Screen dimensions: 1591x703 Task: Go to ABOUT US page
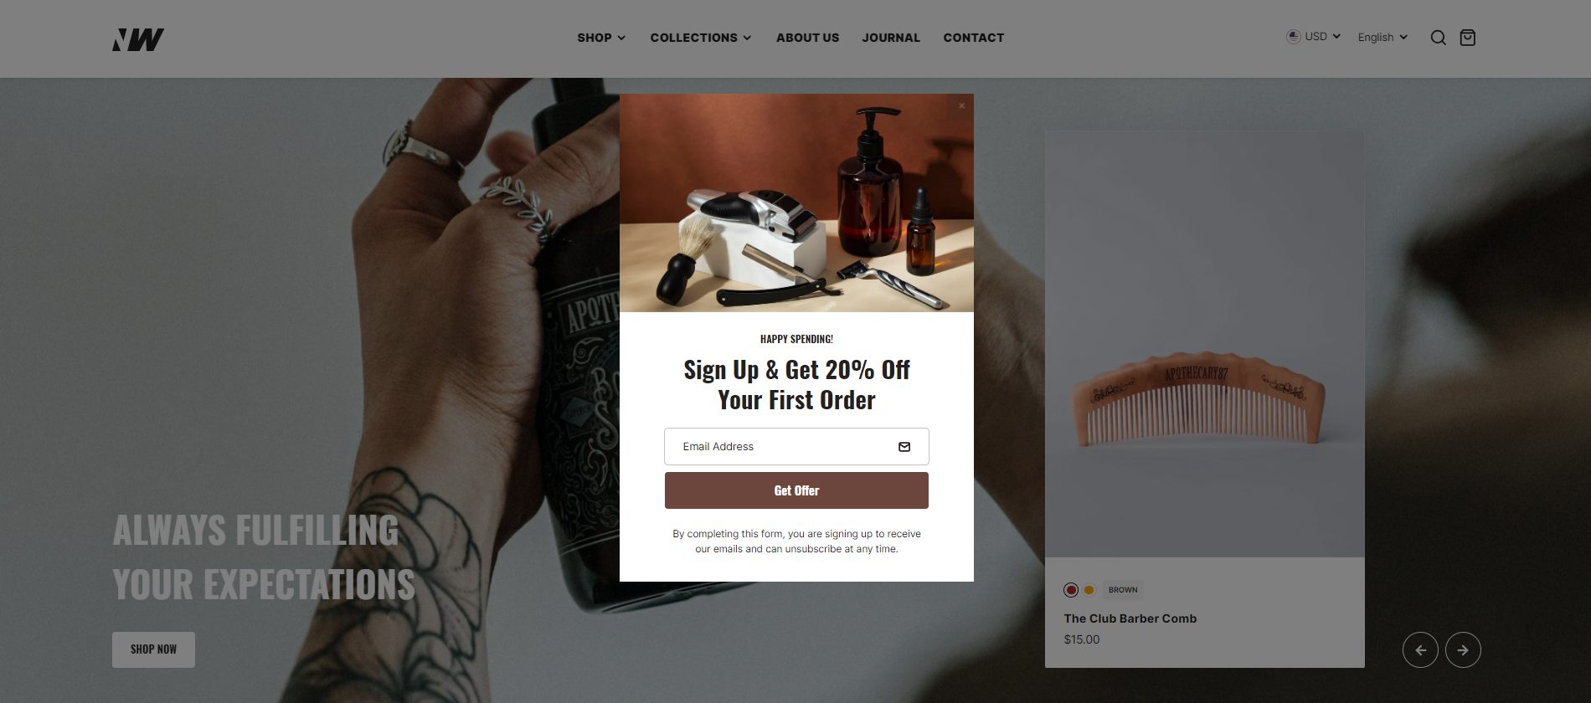click(x=807, y=38)
